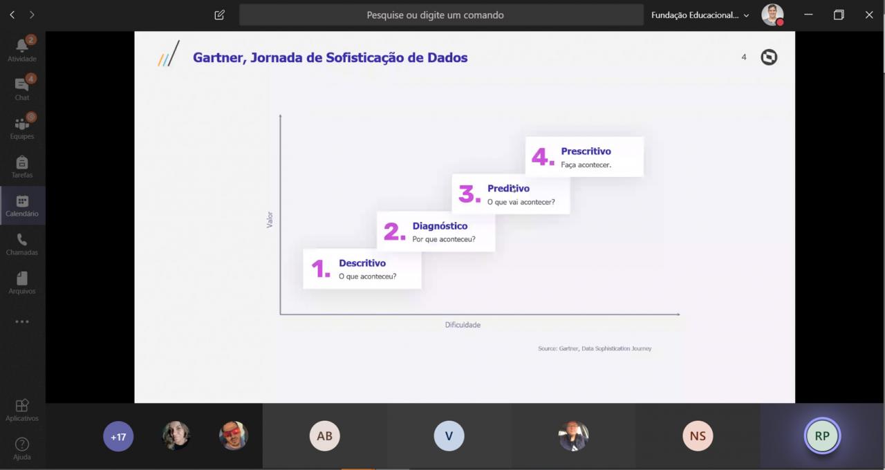Screen dimensions: 885x470
Task: Select participant RP avatar
Action: [822, 436]
